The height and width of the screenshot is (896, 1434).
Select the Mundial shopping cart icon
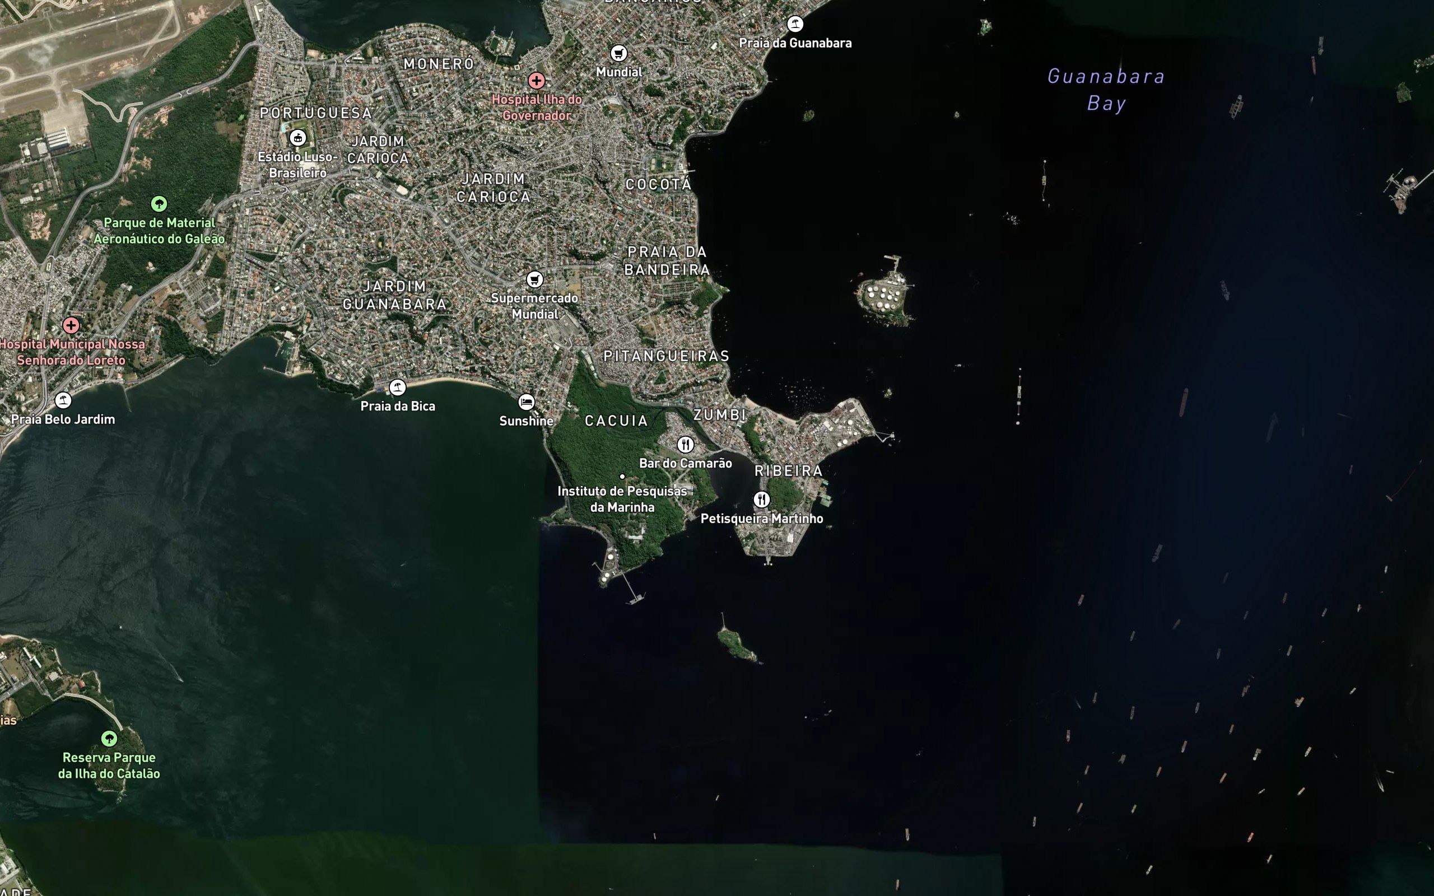coord(618,53)
